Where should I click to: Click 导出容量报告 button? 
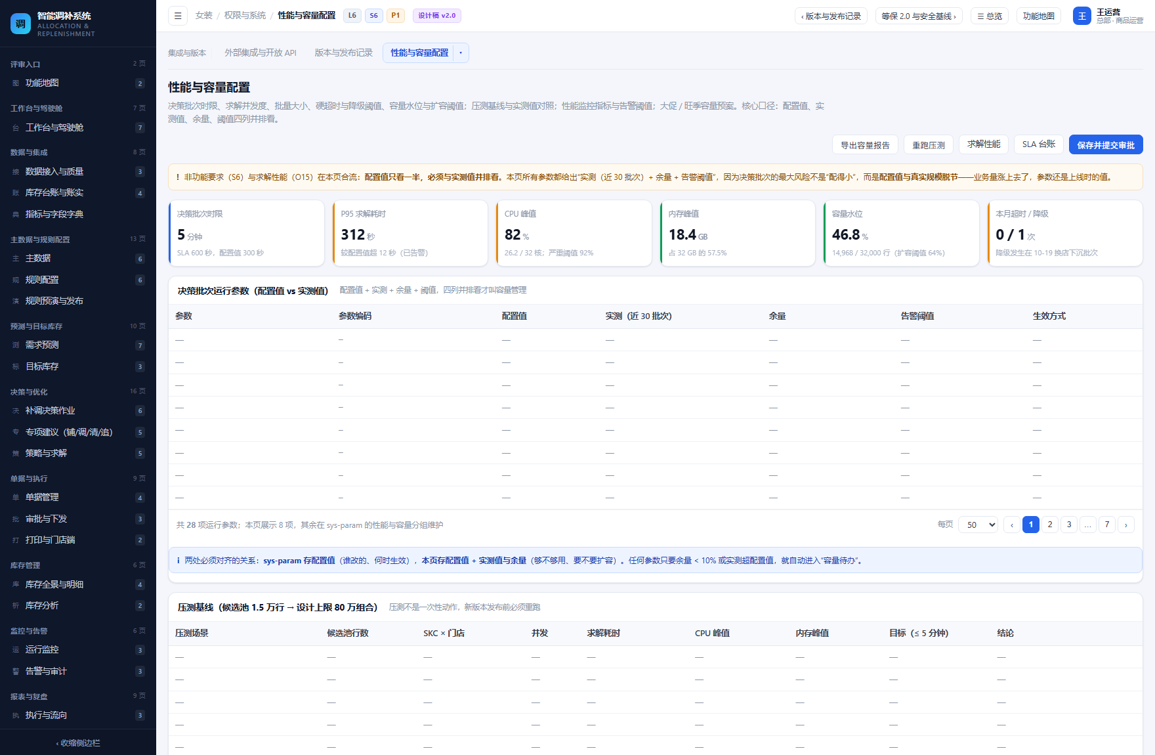(865, 145)
